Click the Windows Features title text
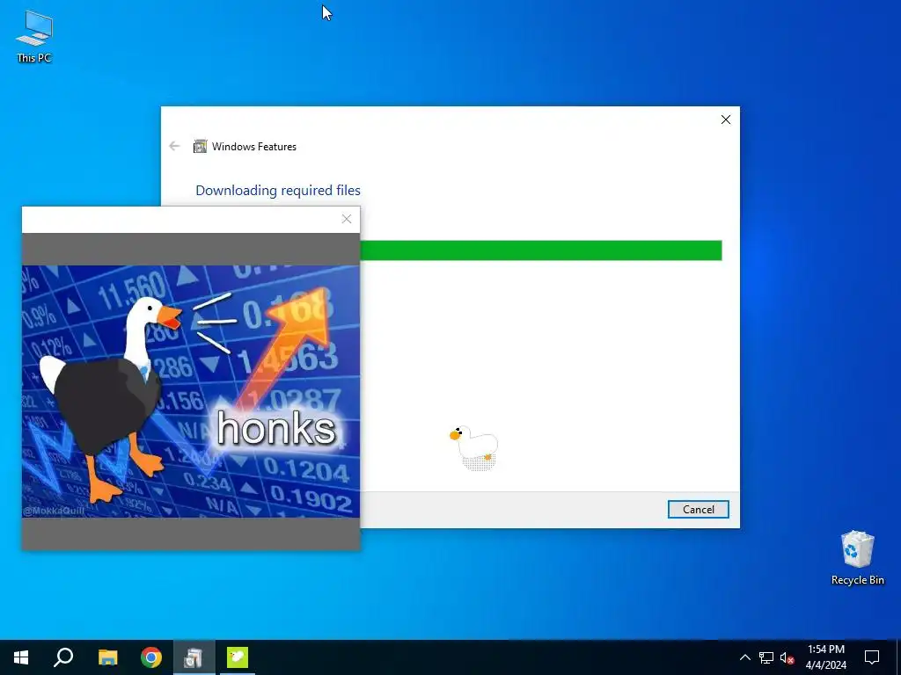Image resolution: width=901 pixels, height=675 pixels. (x=254, y=147)
